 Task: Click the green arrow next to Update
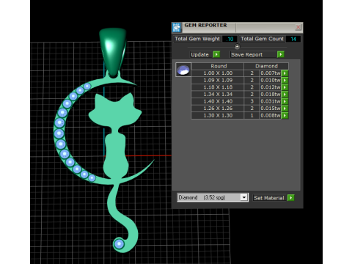click(x=216, y=54)
